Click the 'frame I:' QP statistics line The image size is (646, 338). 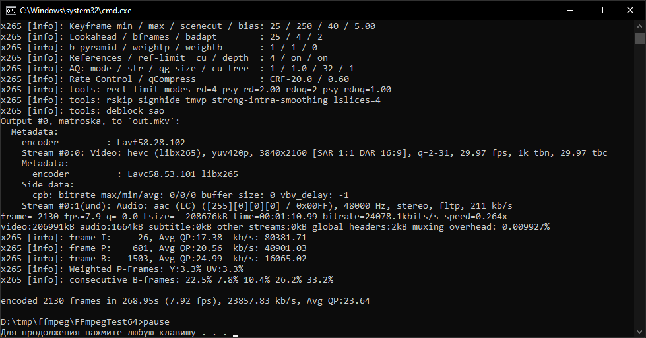(154, 238)
